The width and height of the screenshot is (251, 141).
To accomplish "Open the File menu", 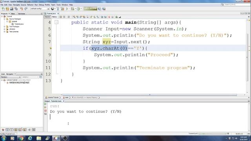I will [x=2, y=5].
